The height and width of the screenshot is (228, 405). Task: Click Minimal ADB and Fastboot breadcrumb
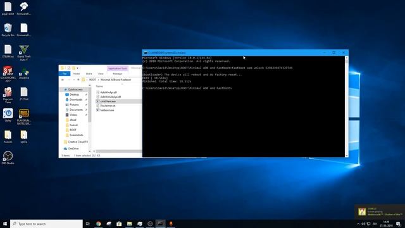pos(116,80)
